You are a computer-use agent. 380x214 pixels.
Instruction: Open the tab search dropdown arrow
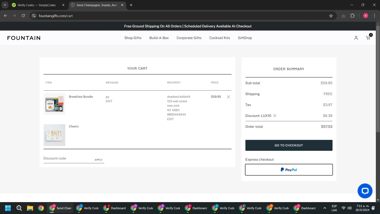pos(5,5)
